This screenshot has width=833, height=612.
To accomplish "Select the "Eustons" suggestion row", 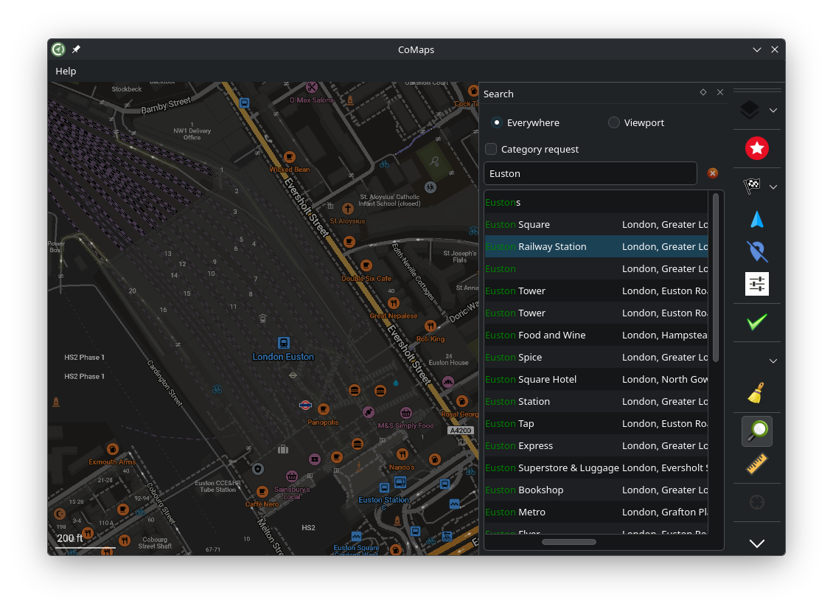I will coord(596,203).
